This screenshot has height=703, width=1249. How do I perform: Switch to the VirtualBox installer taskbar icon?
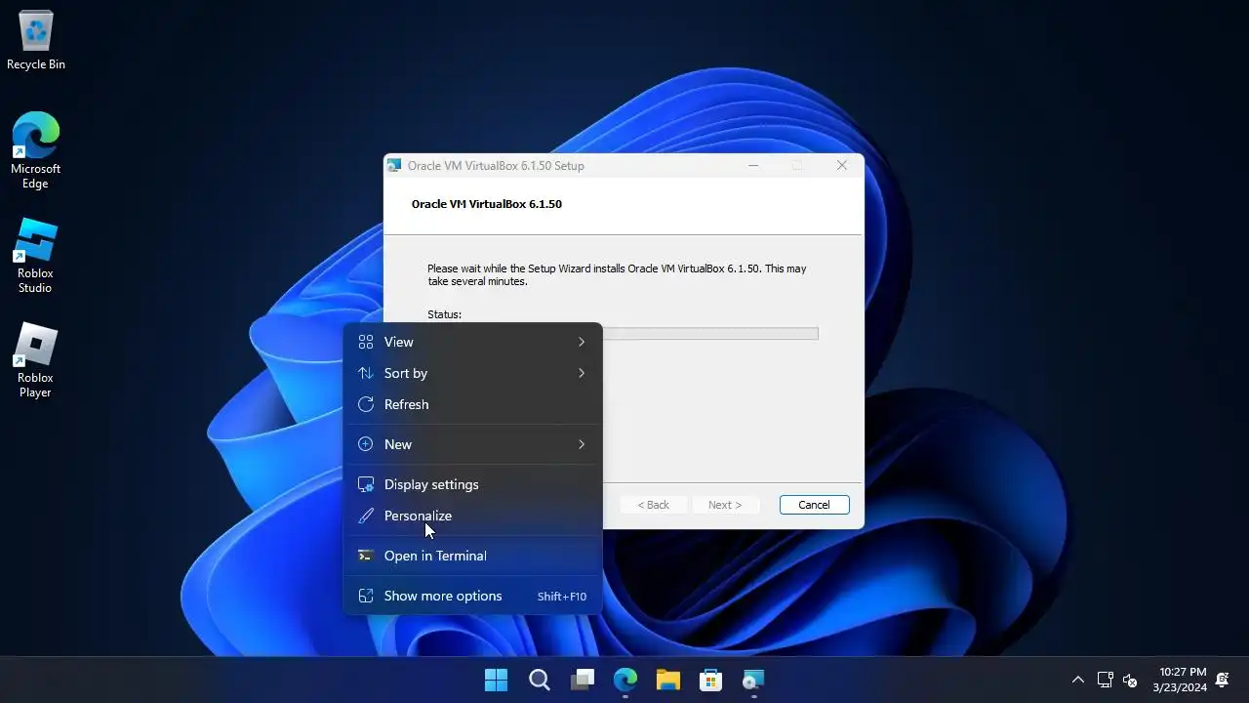(753, 680)
